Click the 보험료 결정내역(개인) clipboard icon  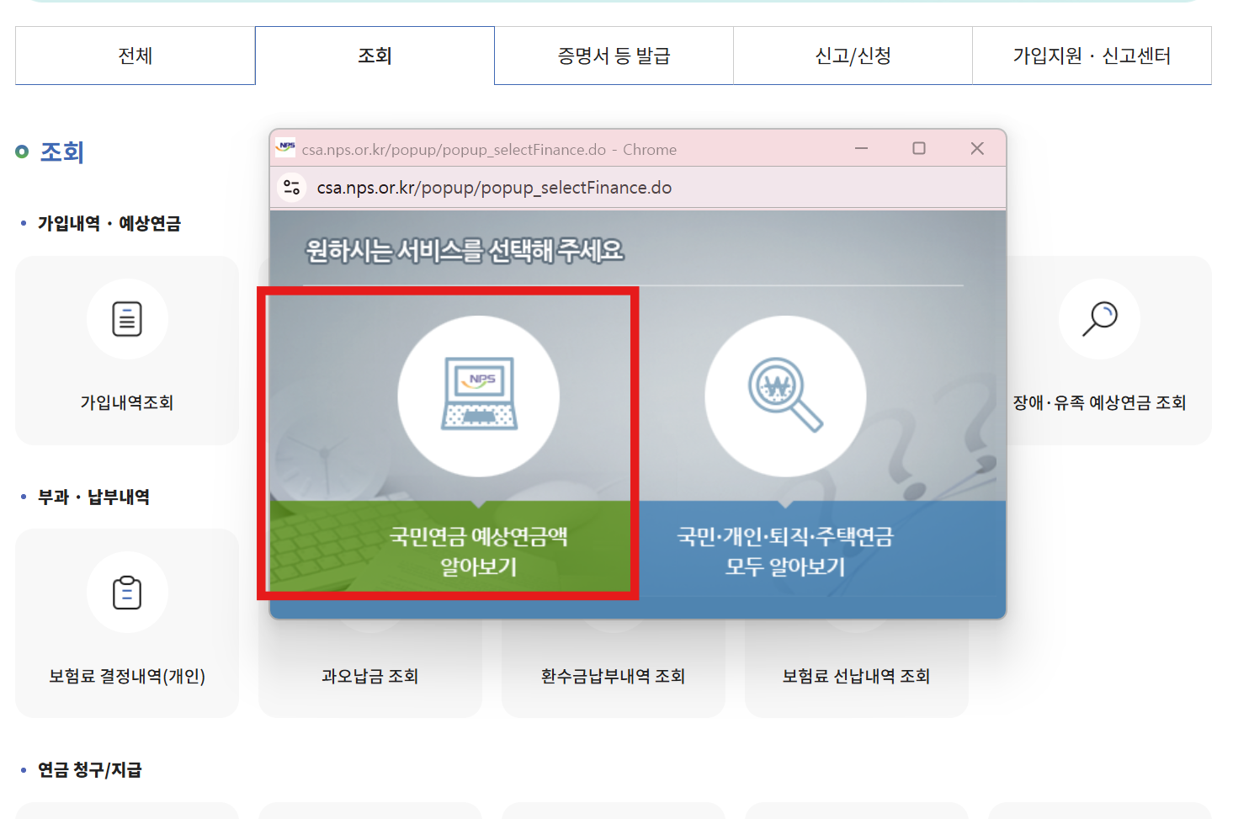point(127,593)
